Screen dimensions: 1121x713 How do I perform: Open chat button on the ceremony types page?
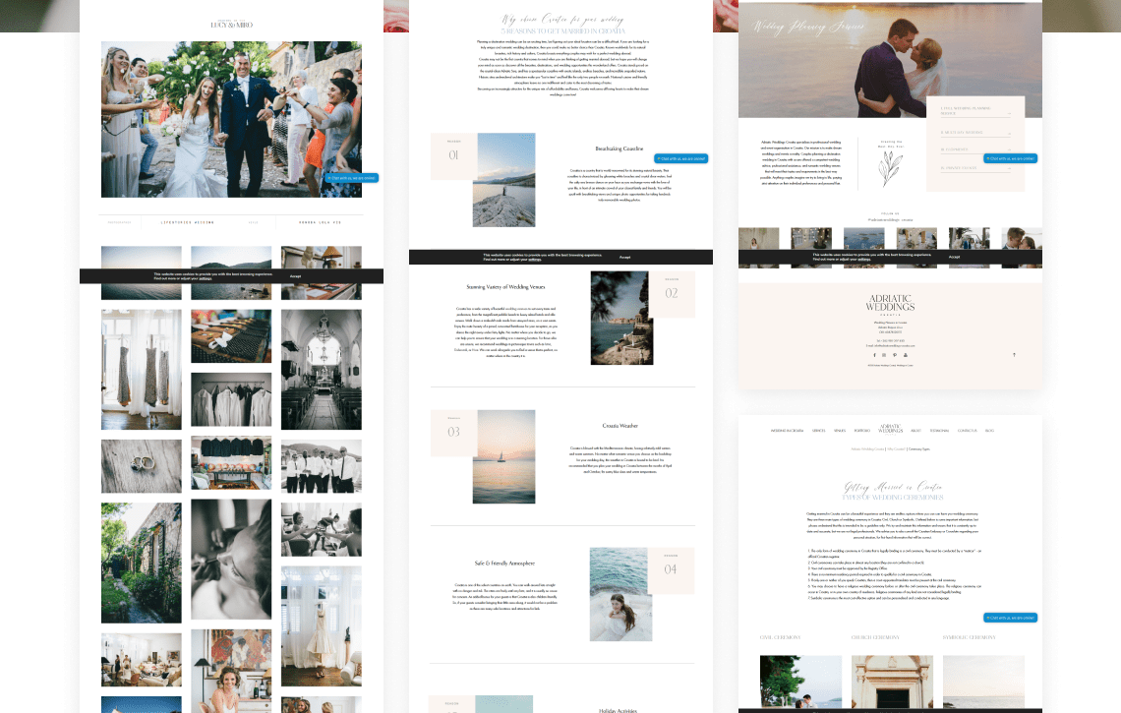(1010, 618)
